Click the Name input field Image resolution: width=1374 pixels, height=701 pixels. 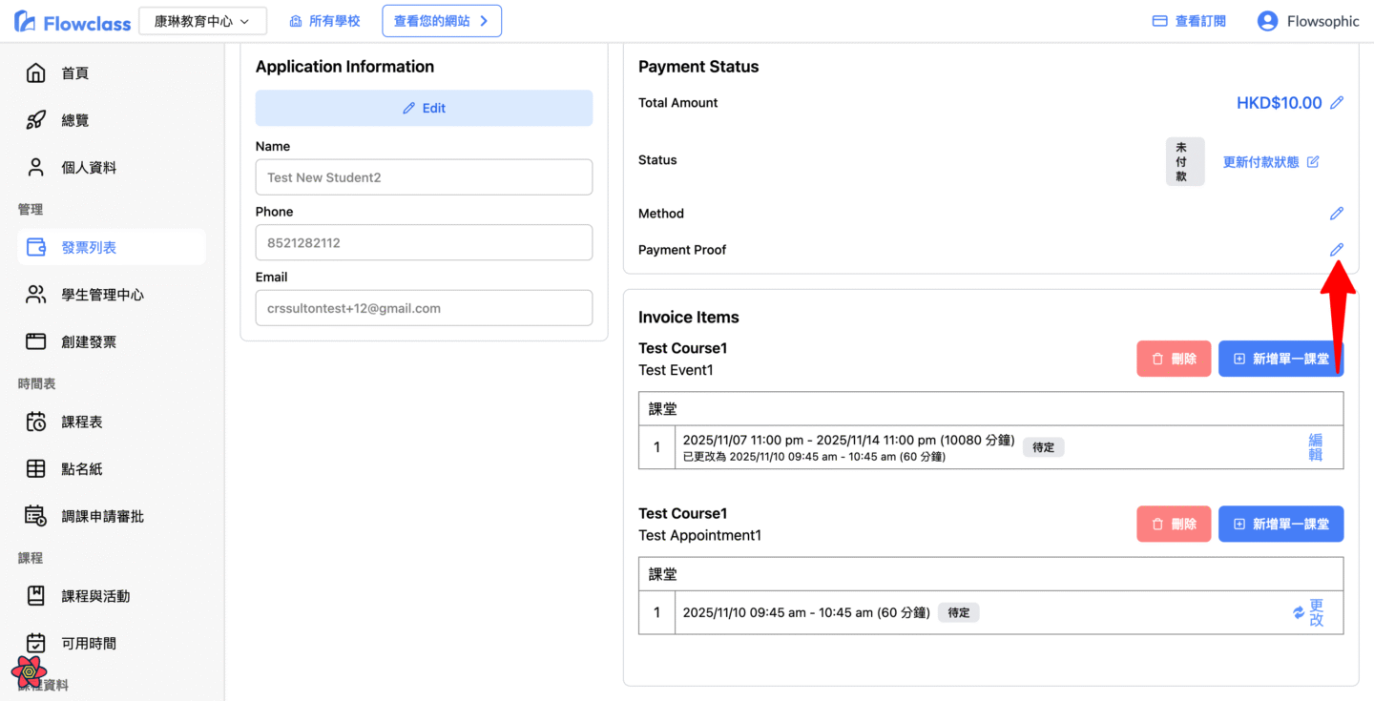click(424, 177)
